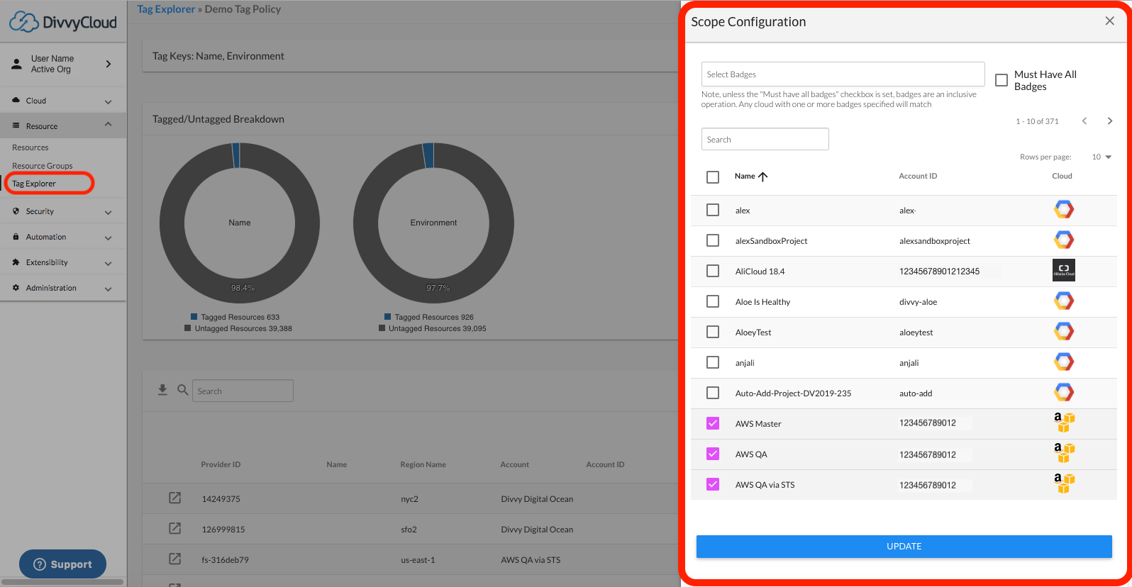The width and height of the screenshot is (1132, 587).
Task: Open the Select Badges dropdown field
Action: (x=843, y=74)
